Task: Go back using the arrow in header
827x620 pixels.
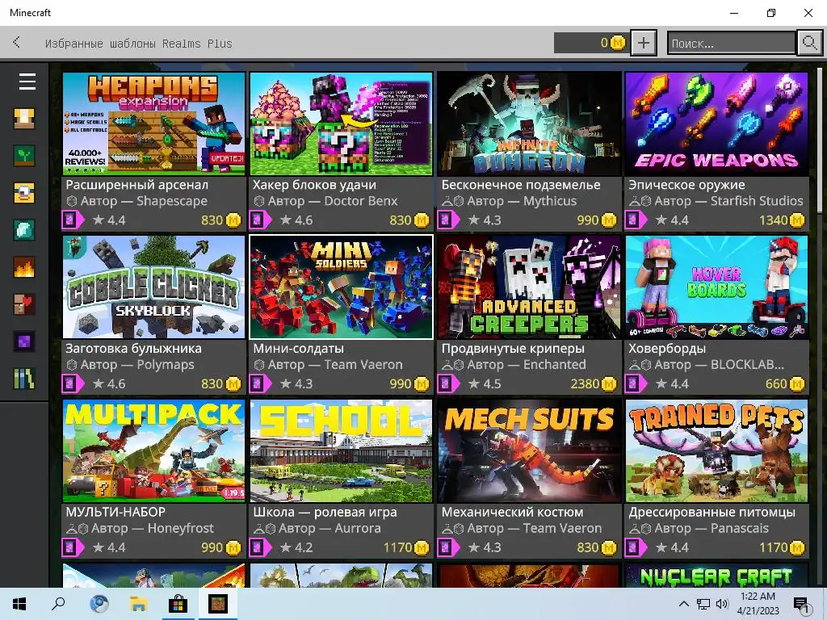Action: [x=17, y=42]
